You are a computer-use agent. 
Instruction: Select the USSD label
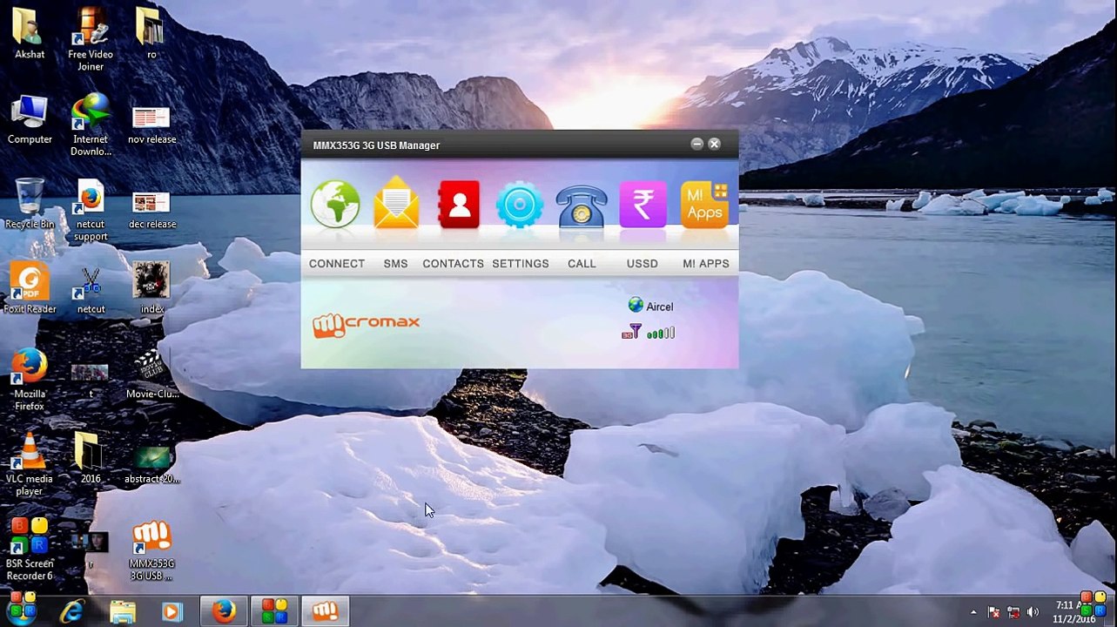pos(643,264)
